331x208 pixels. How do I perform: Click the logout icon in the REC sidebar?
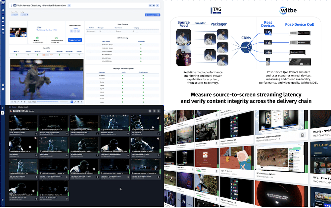pyautogui.click(x=3, y=205)
